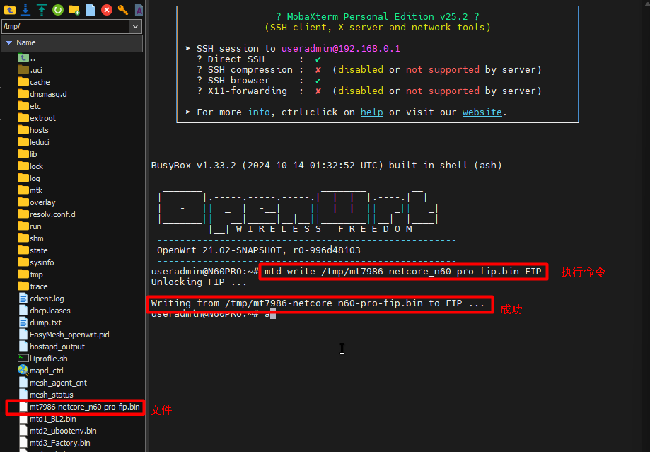Screen dimensions: 650x452
Task: Select the dnsmasq.d folder
Action: pos(48,94)
